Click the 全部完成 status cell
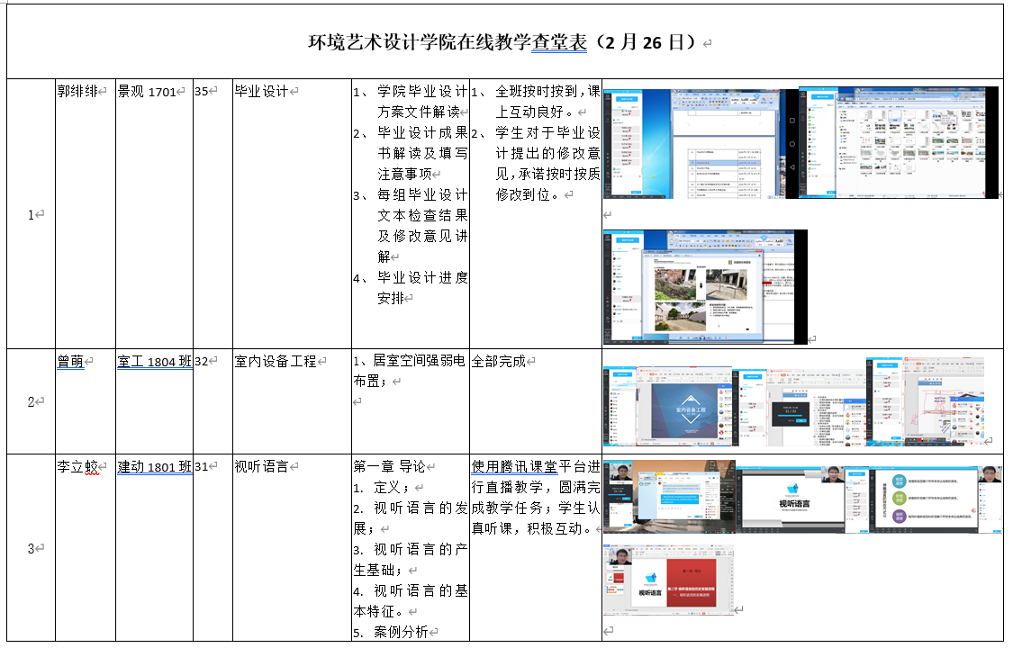The height and width of the screenshot is (648, 1013). click(498, 361)
